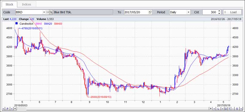Click the horizontal scrollbar thumb under the chart
Image resolution: width=245 pixels, height=112 pixels.
21,109
